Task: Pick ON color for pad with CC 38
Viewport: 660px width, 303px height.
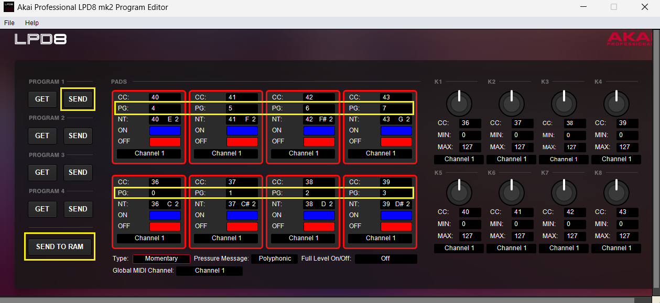Action: (x=319, y=215)
